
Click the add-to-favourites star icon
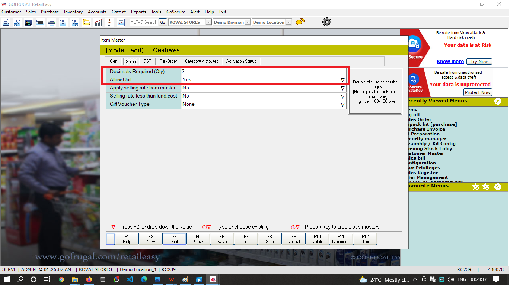tap(475, 186)
